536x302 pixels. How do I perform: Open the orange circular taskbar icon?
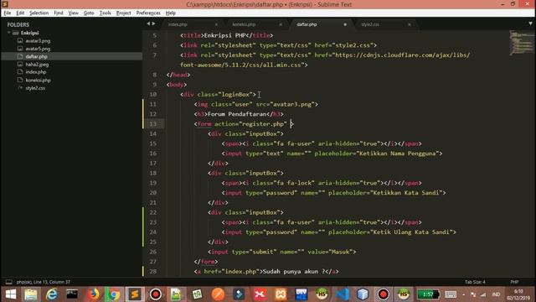218,294
